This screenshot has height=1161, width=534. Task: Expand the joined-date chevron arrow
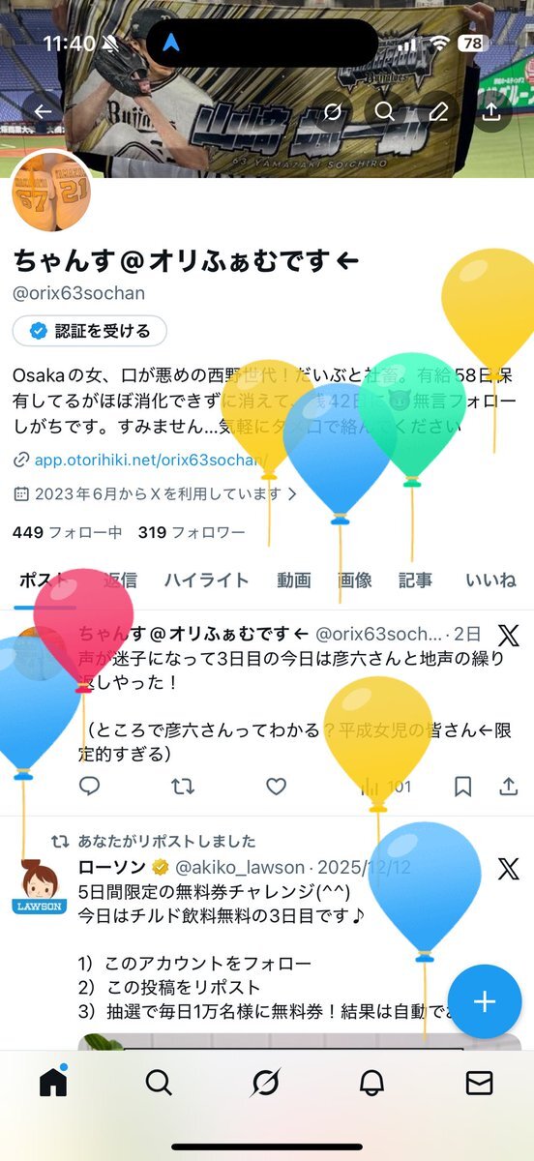point(291,493)
